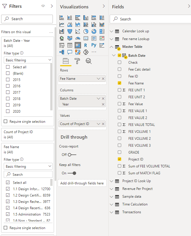The height and width of the screenshot is (236, 191).
Task: Uncheck 1.5 Administration fee name checkbox
Action: pos(8,214)
